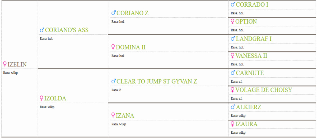Click the male icon next to CORIANO Z

tap(114, 13)
